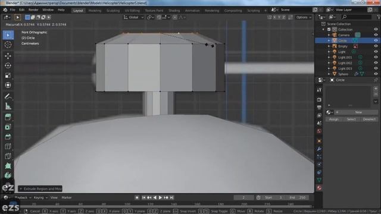This screenshot has width=381, height=214.
Task: Open Render properties tab
Action: pos(319,100)
